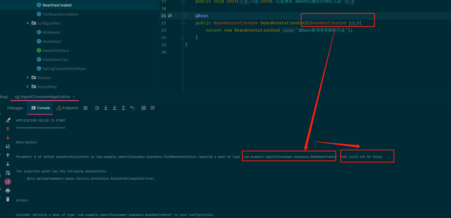
Task: Click line number 23 gutter to set breakpoint
Action: 164,30
